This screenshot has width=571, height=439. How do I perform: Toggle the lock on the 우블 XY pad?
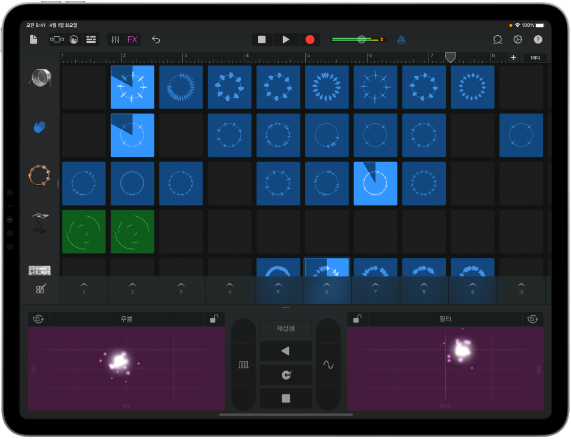(x=214, y=319)
